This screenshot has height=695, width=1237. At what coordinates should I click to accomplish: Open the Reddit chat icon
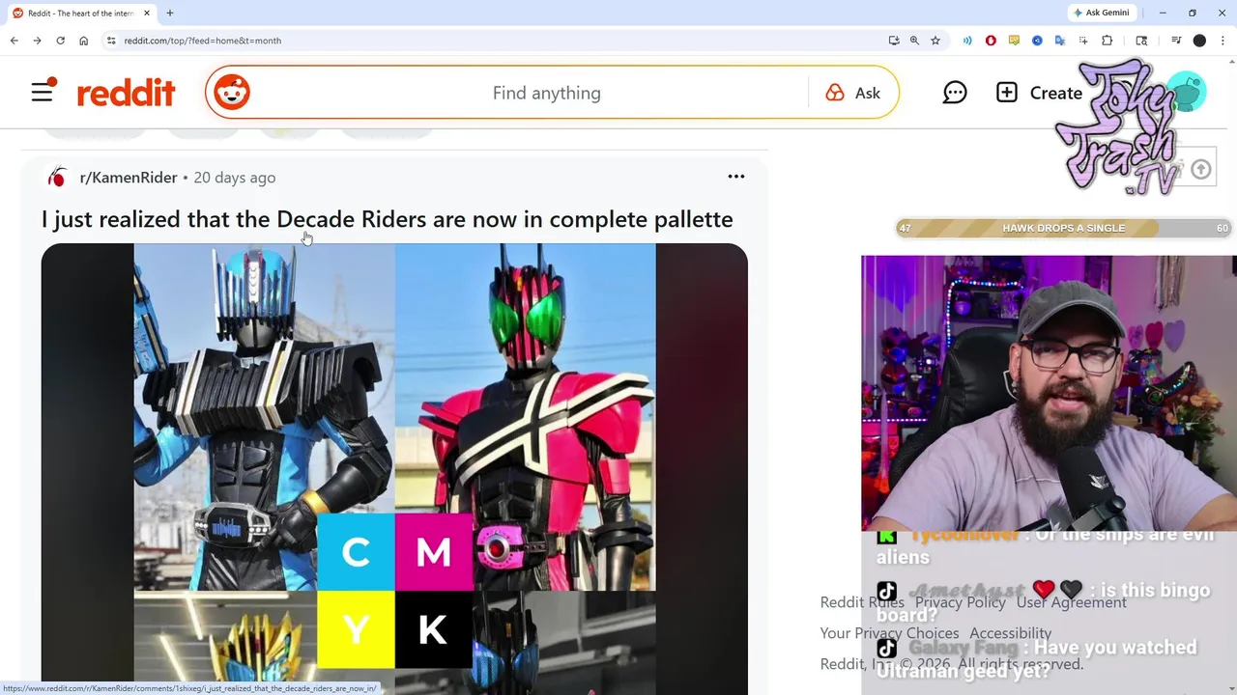[x=955, y=93]
